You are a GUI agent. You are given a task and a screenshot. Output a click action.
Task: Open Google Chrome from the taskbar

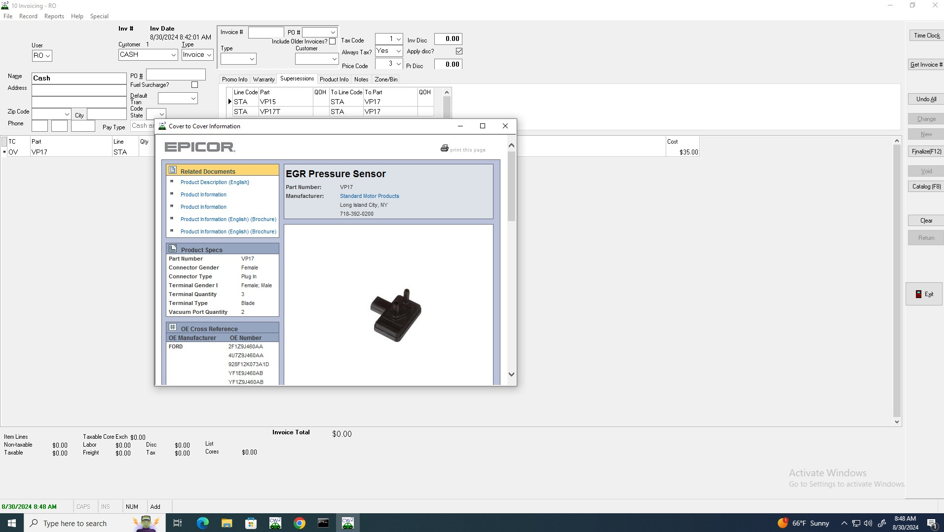pos(299,523)
